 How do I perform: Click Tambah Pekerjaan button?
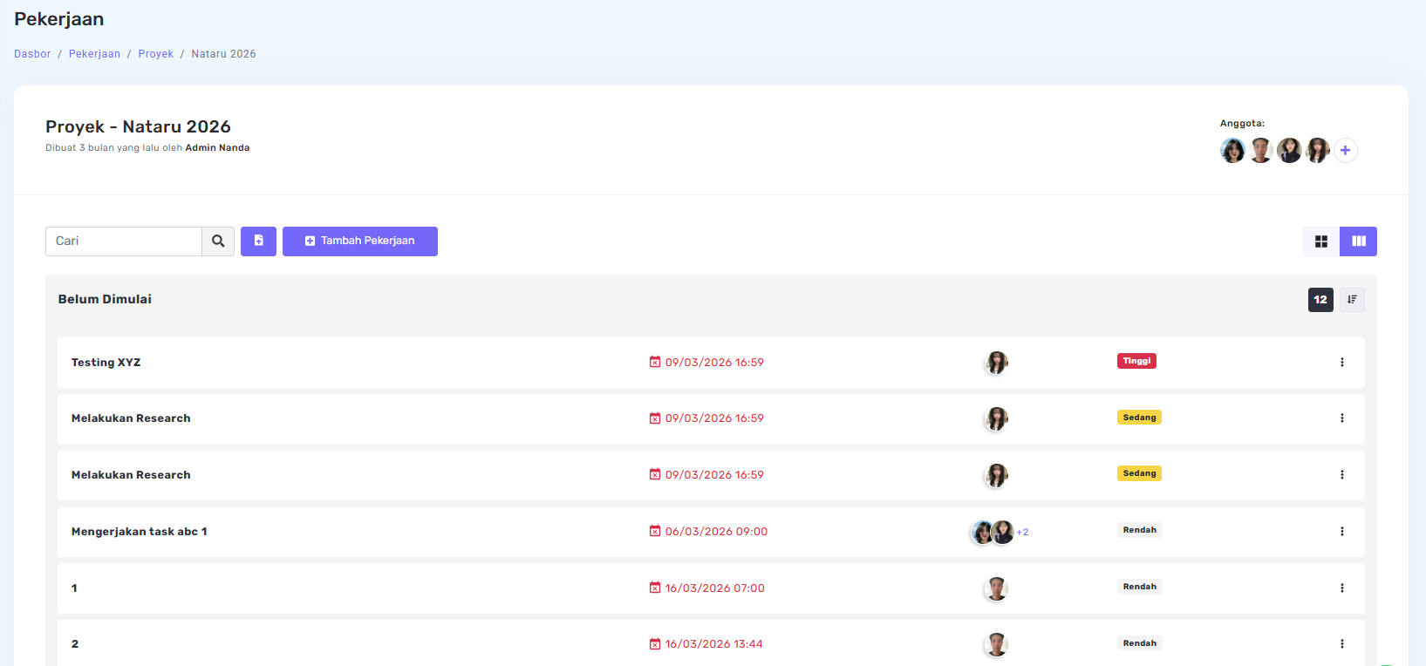click(359, 241)
